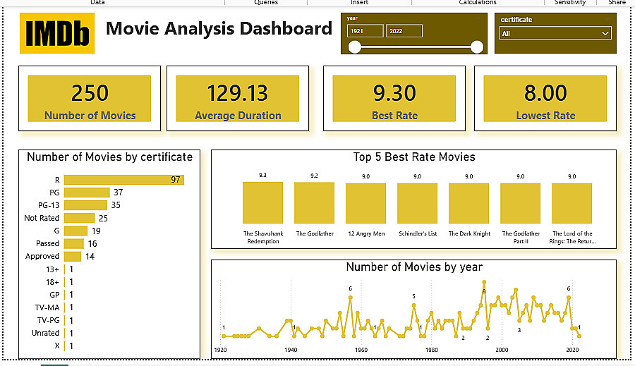Click the G certificate bar
This screenshot has width=635, height=366.
click(x=75, y=231)
